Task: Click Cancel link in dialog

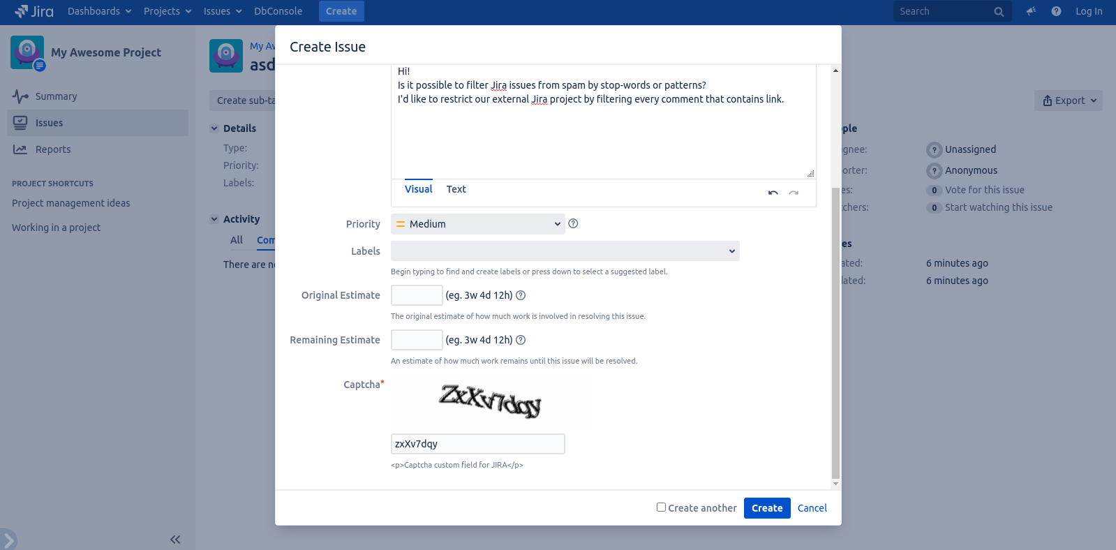Action: (812, 508)
